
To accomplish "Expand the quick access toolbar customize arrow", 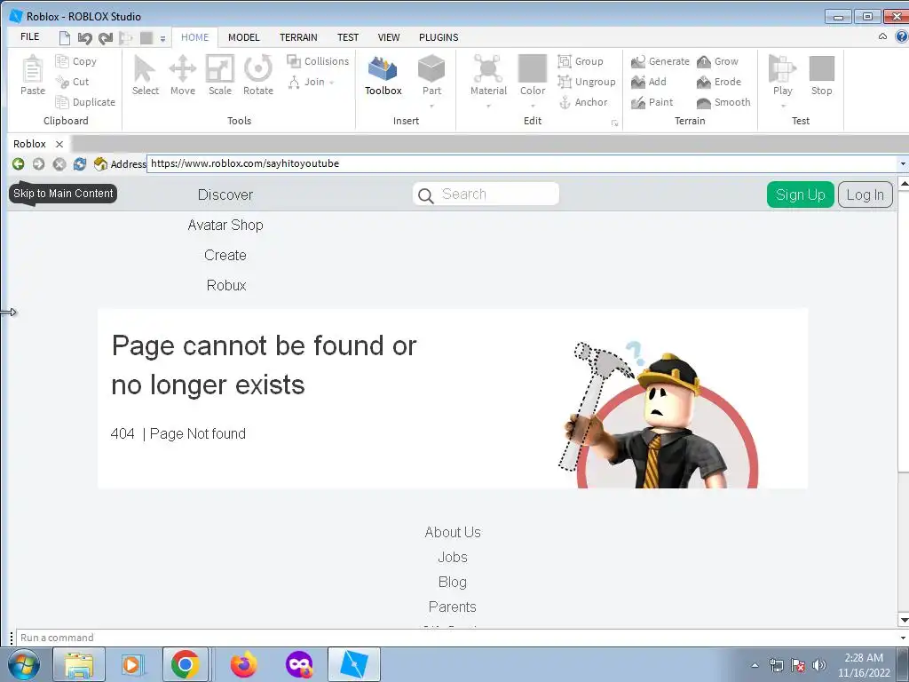I will [x=163, y=39].
